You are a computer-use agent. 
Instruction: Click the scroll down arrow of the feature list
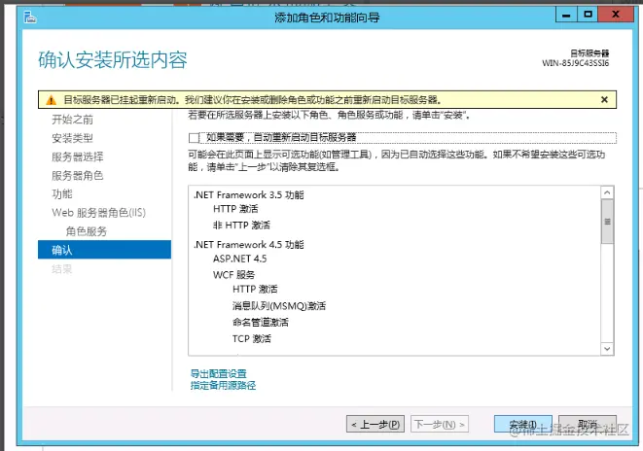point(607,349)
